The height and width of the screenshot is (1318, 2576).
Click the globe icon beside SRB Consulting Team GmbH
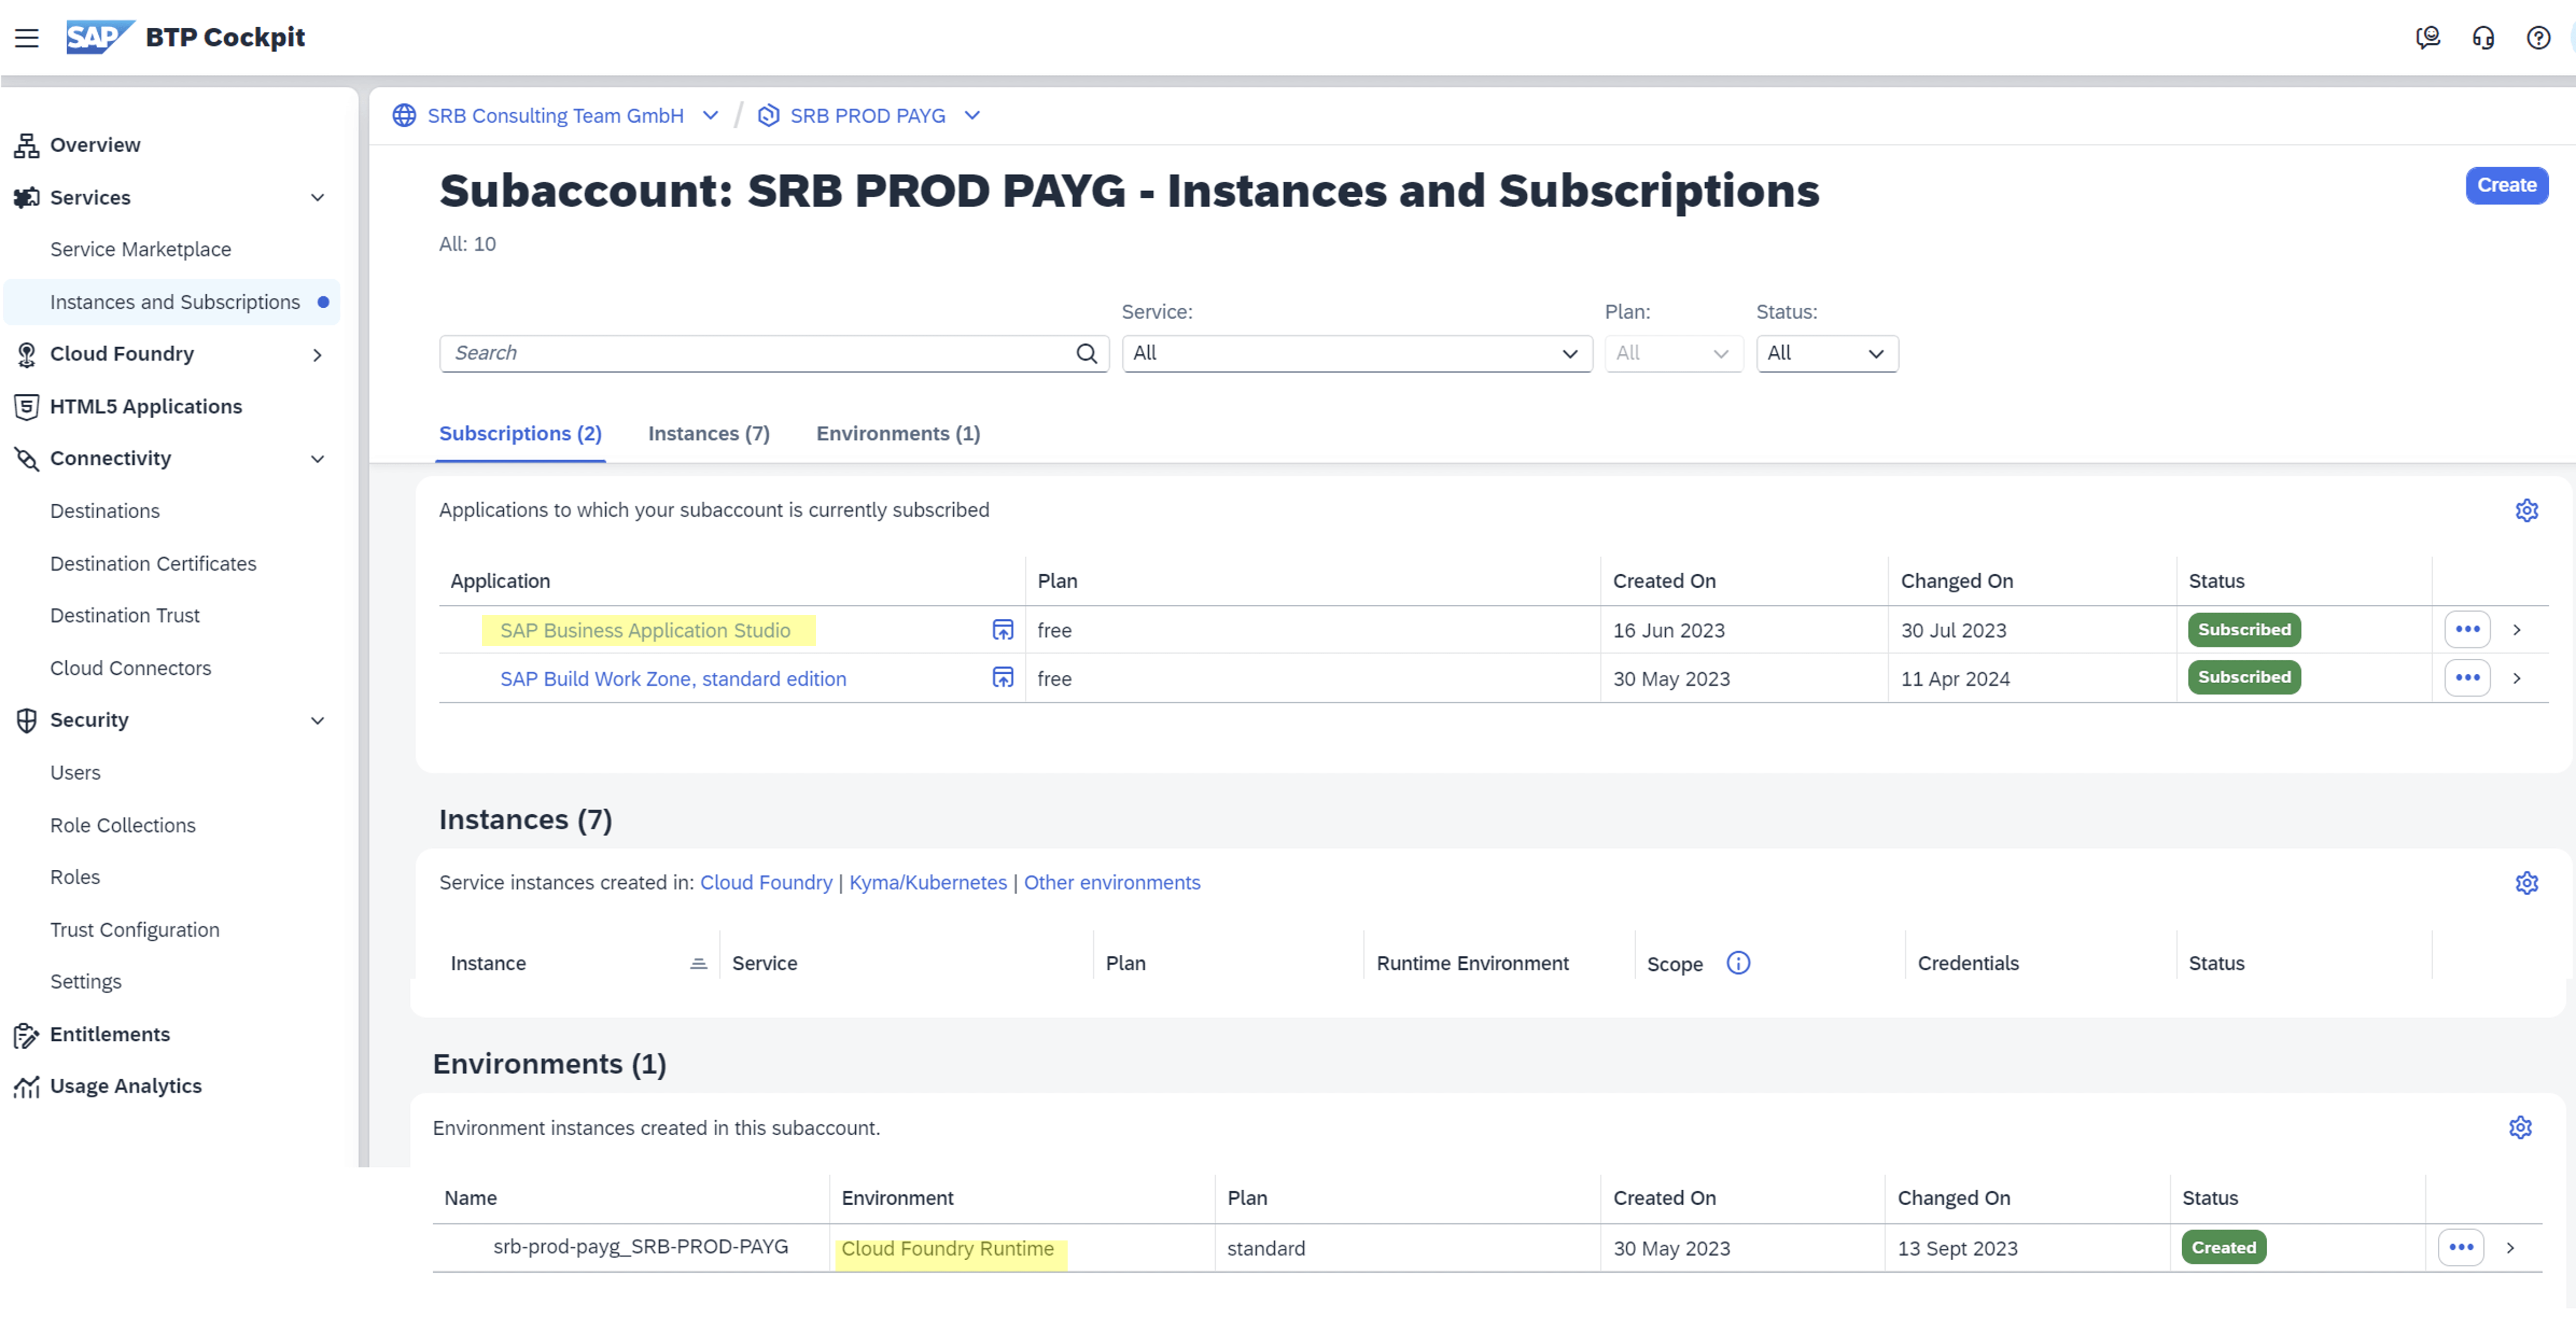coord(404,116)
